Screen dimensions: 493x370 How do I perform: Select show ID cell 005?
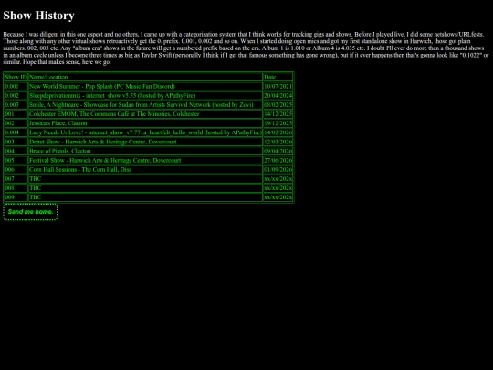coord(16,160)
